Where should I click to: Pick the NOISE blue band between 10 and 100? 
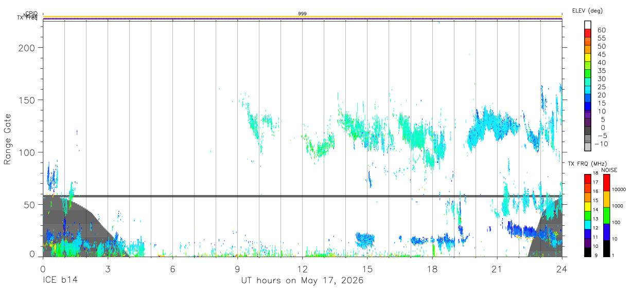(606, 232)
